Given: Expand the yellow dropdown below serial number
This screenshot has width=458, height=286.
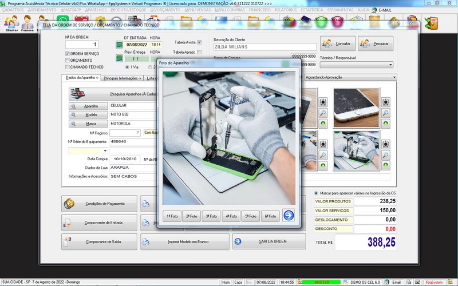Looking at the screenshot, I should click(x=105, y=150).
